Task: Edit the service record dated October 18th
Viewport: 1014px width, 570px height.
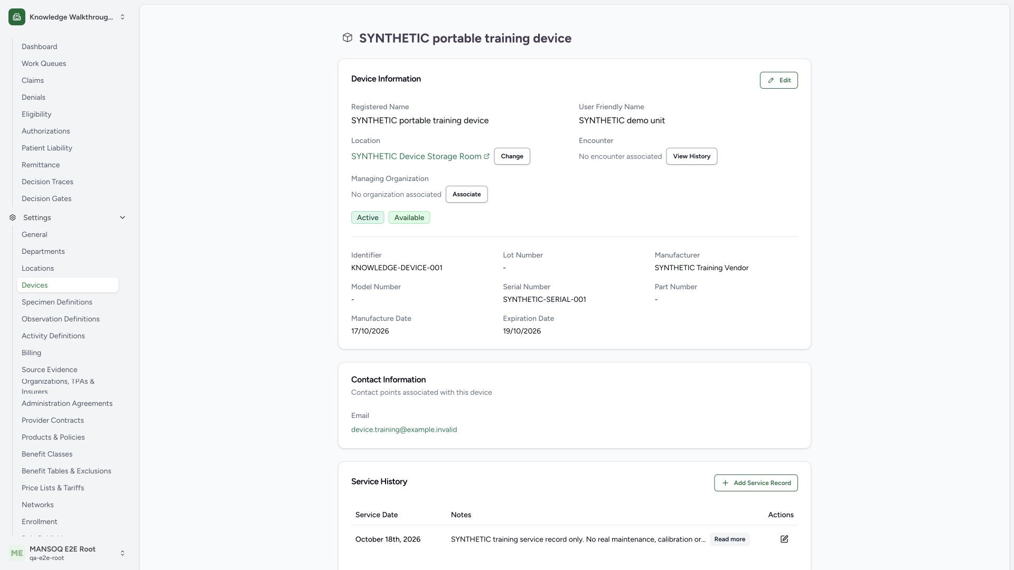Action: coord(784,539)
